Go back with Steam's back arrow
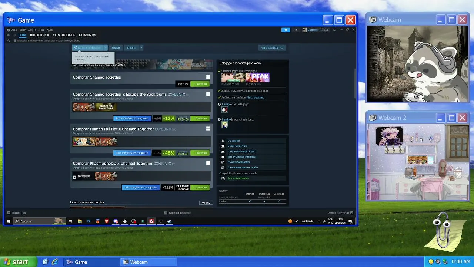Viewport: 474px width, 267px height. coord(9,35)
